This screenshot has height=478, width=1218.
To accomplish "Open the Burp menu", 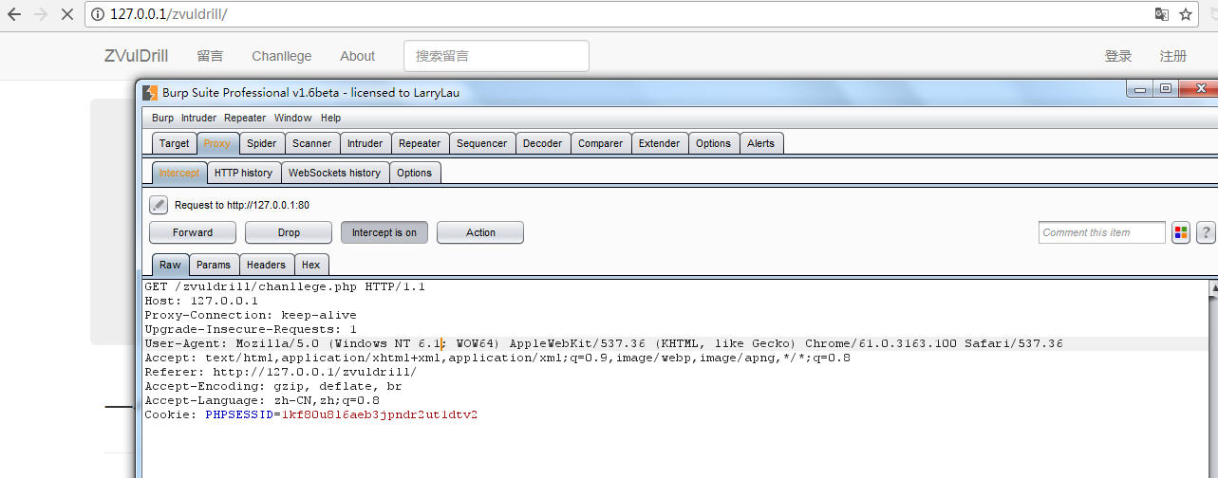I will [162, 118].
